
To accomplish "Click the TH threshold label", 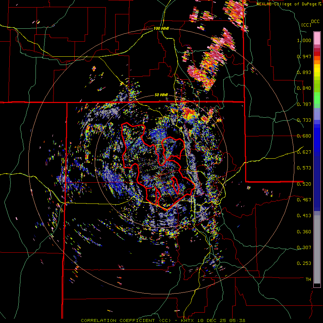I will coord(308,279).
